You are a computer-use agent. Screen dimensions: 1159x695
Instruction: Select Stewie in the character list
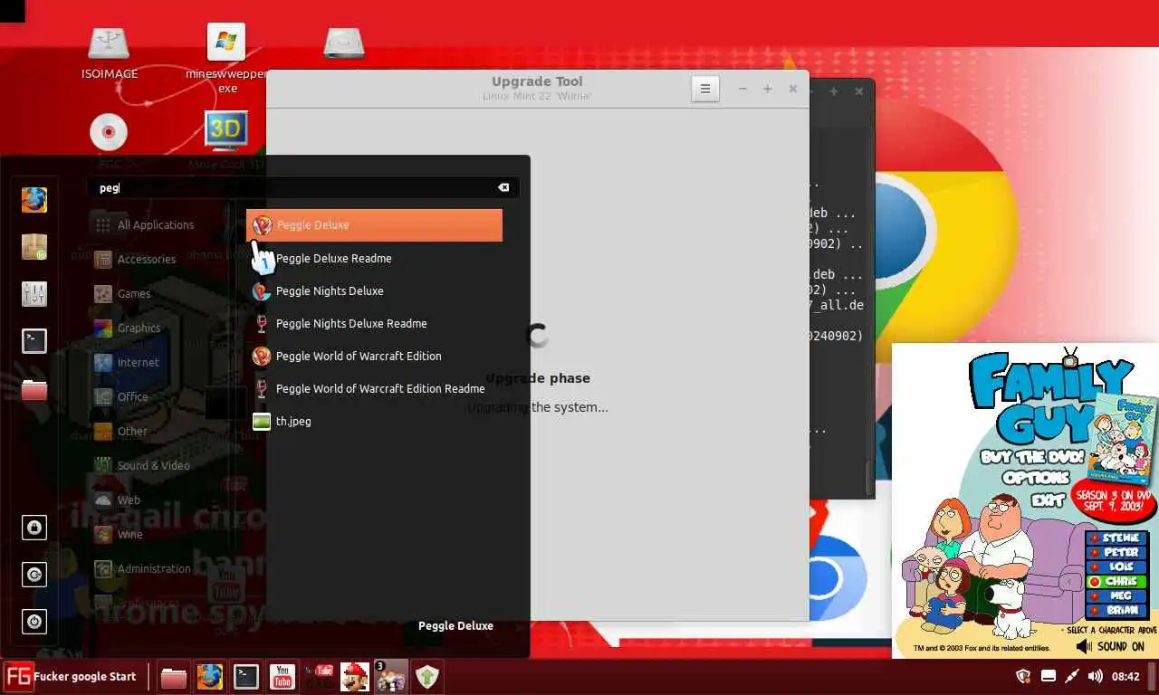click(1116, 538)
